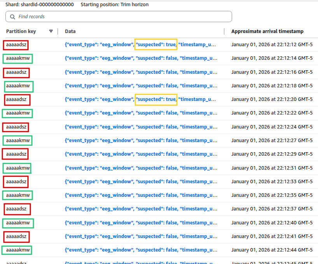Image resolution: width=318 pixels, height=264 pixels.
Task: Select the Partition key column header
Action: pyautogui.click(x=21, y=31)
